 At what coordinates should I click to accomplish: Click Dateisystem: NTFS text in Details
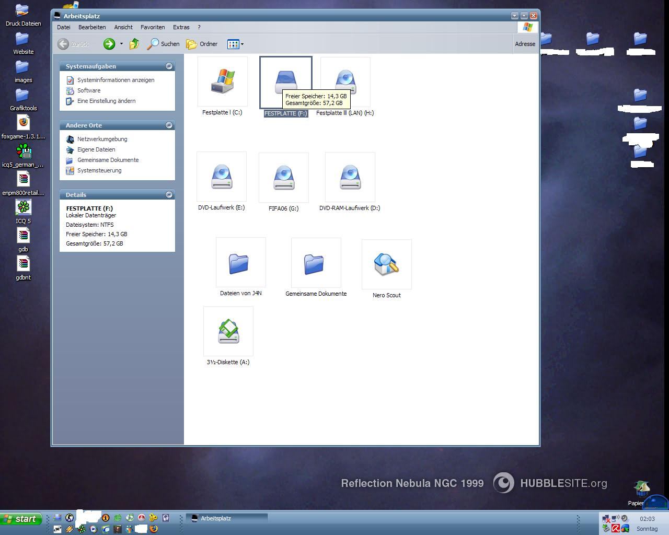click(90, 225)
